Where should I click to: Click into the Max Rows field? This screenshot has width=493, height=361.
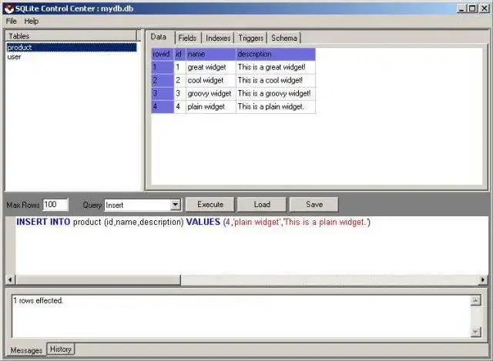click(x=55, y=205)
